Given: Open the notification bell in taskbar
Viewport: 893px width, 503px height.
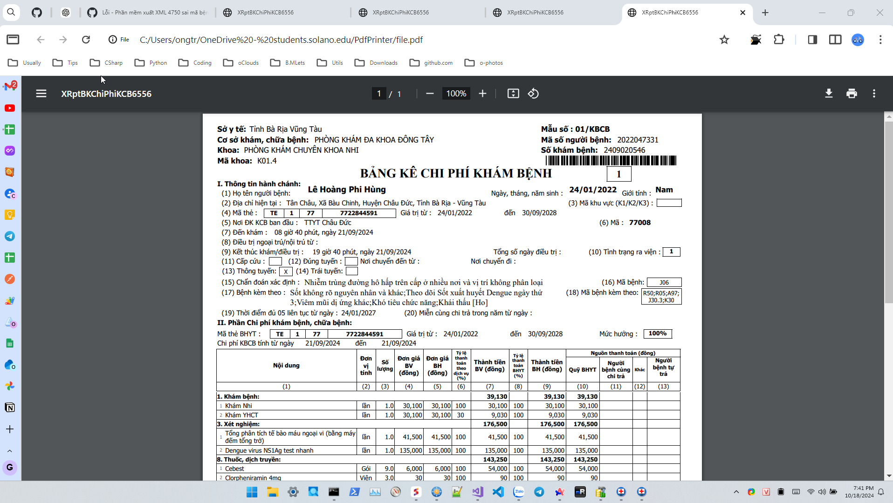Looking at the screenshot, I should coord(881,492).
